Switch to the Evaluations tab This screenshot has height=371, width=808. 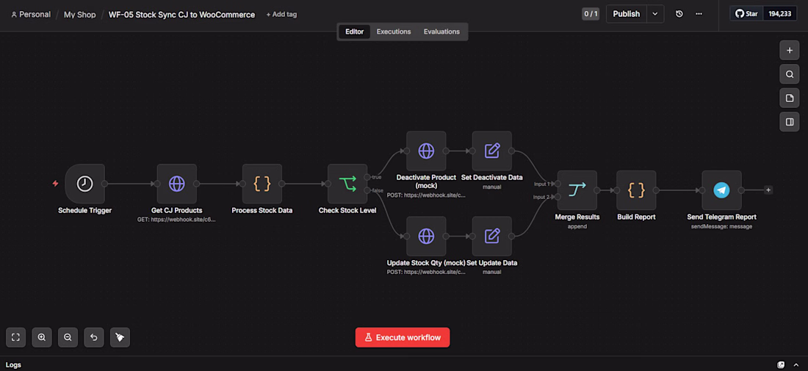pos(441,32)
